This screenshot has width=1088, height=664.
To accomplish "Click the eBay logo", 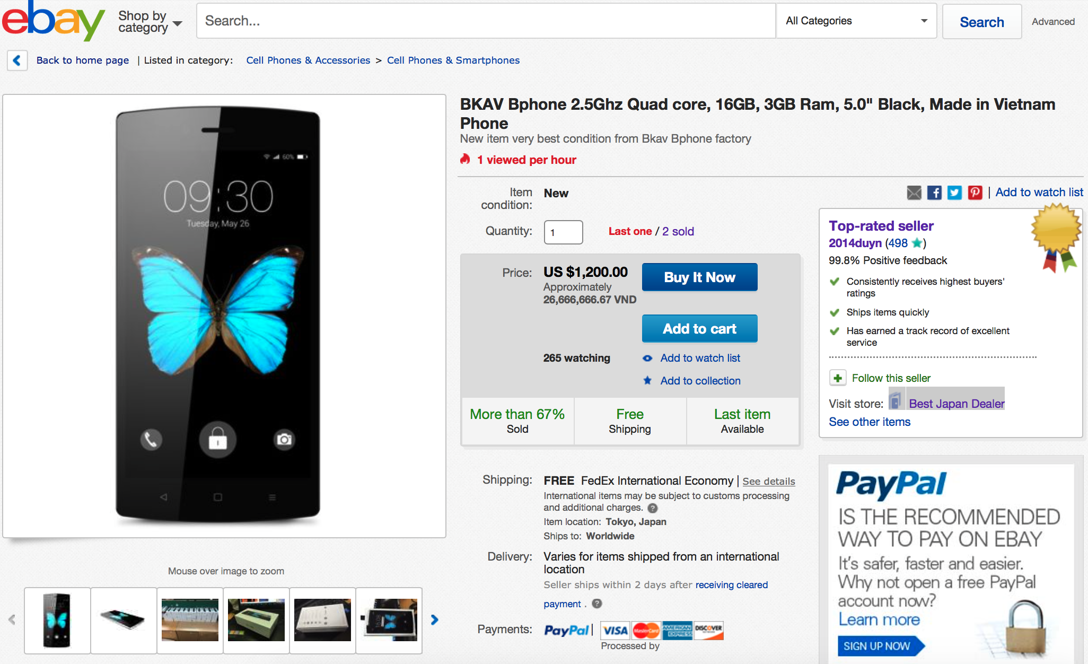I will 53,20.
